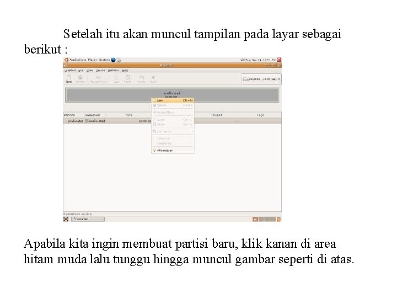This screenshot has width=397, height=298.
Task: Click the Delete toolbar icon
Action: pyautogui.click(x=81, y=78)
